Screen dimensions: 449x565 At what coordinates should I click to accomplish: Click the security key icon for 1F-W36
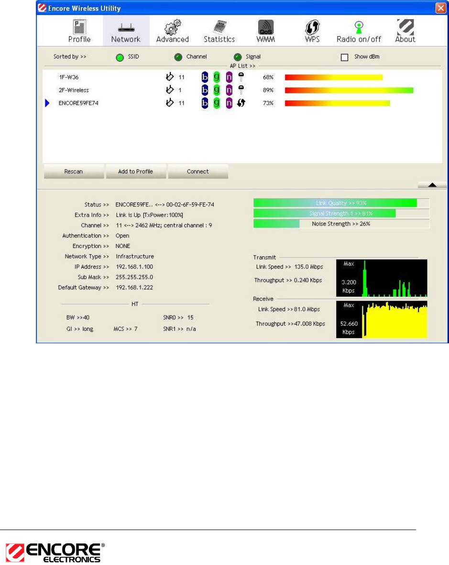241,77
